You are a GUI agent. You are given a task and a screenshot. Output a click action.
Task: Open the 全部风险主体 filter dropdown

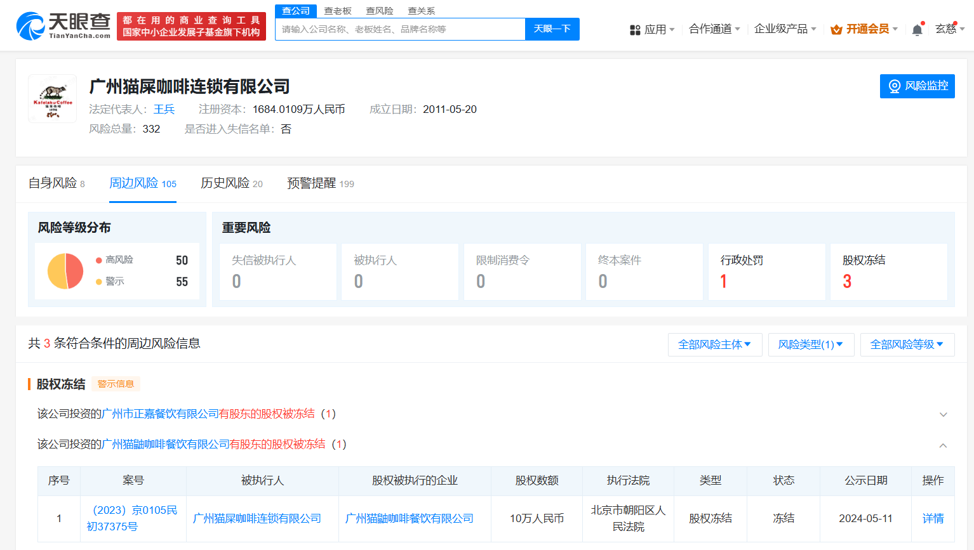coord(715,344)
